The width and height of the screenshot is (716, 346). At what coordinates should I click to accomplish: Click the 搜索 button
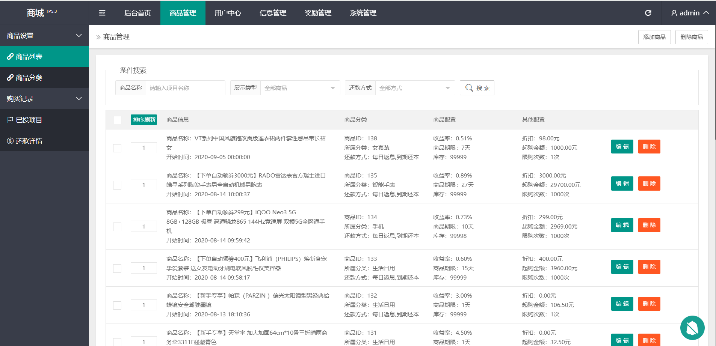tap(477, 88)
